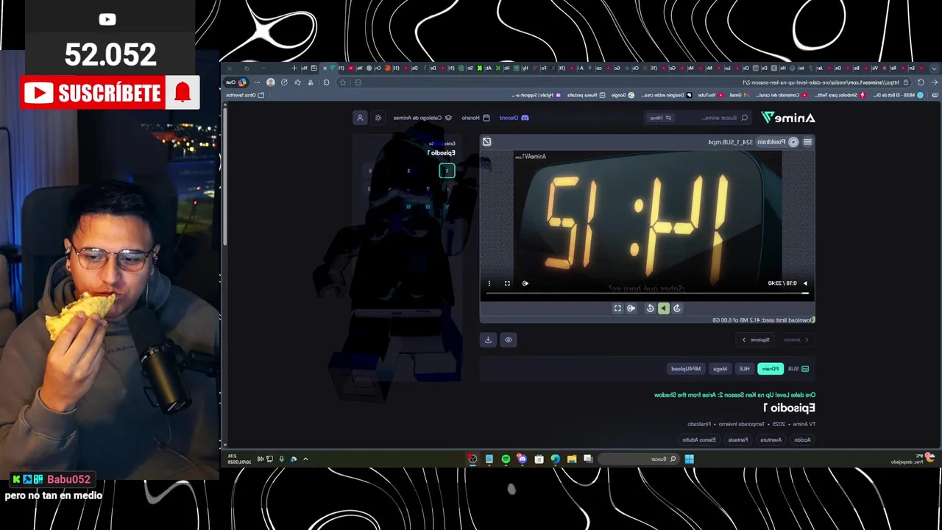Select highlighted episode 1 in the episode list

[447, 171]
